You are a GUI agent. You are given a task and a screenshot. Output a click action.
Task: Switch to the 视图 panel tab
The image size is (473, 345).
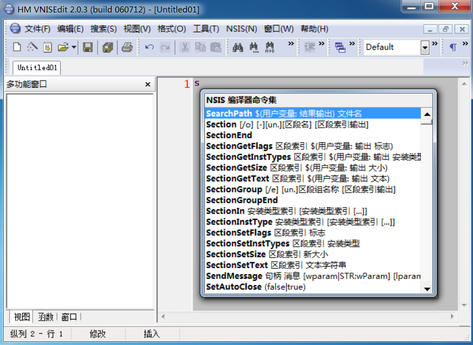[x=22, y=317]
